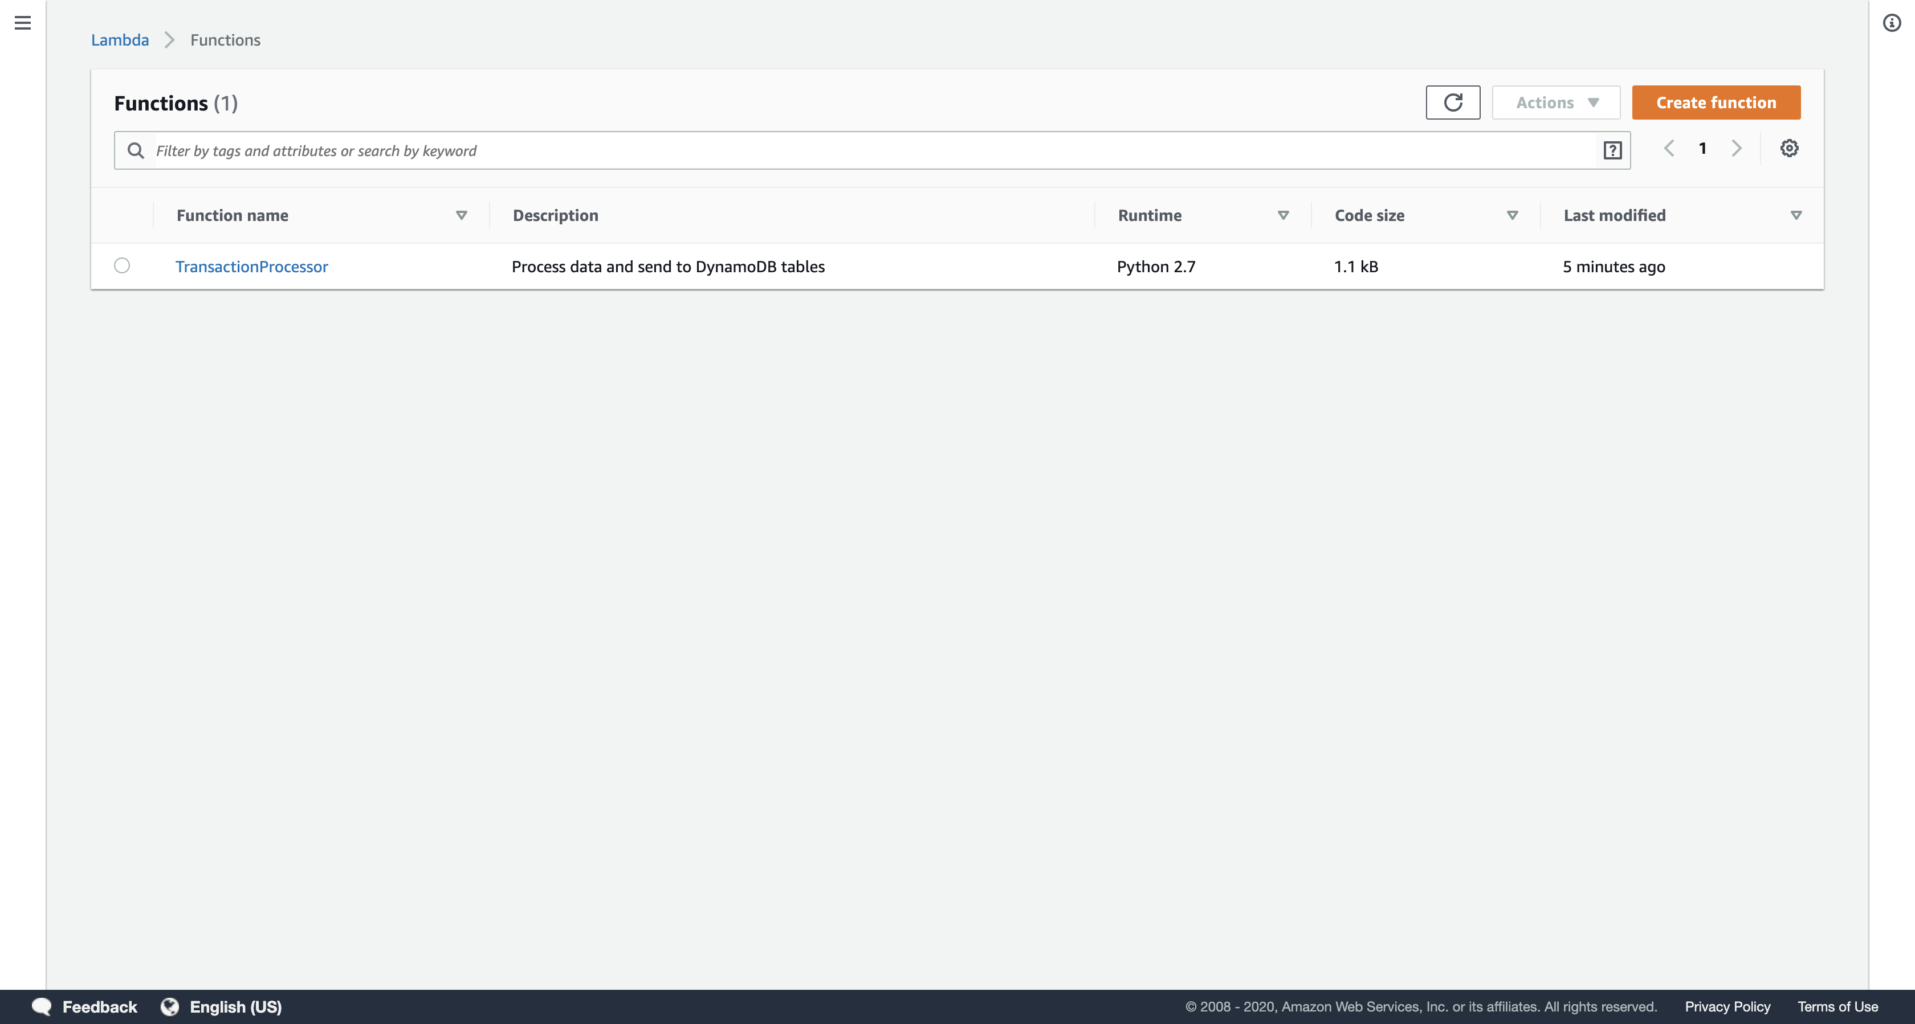Sort by Last modified arrow
1915x1024 pixels.
click(1796, 215)
